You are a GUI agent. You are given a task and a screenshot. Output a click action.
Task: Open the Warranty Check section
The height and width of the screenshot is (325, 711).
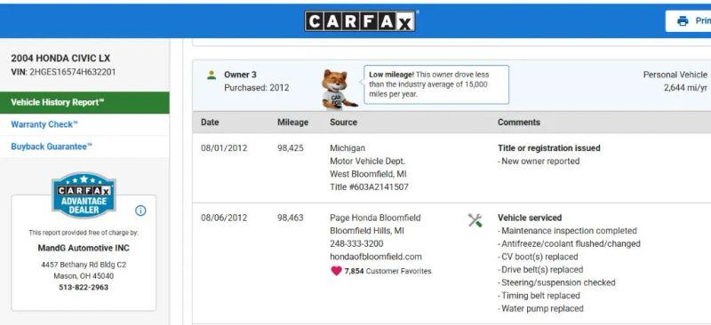pos(44,124)
